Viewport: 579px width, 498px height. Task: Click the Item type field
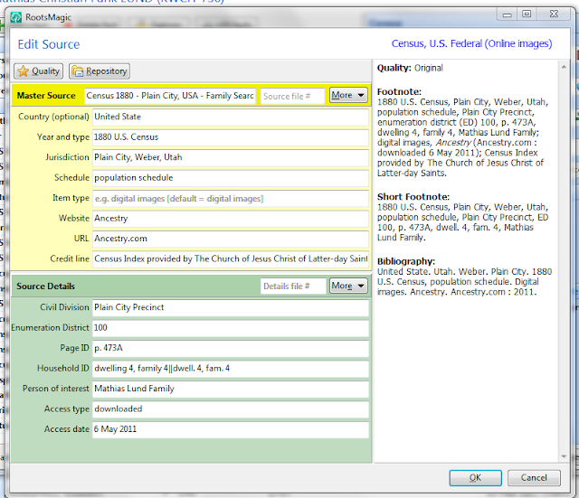[x=231, y=199]
